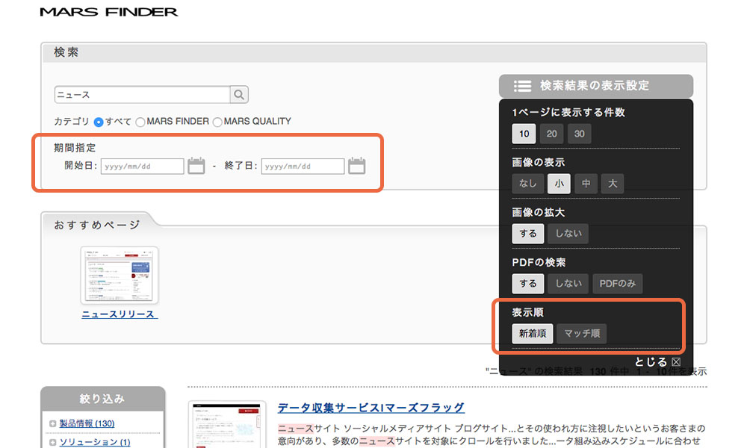This screenshot has width=747, height=448.
Task: Expand the ソリューション plus icon
Action: (x=52, y=442)
